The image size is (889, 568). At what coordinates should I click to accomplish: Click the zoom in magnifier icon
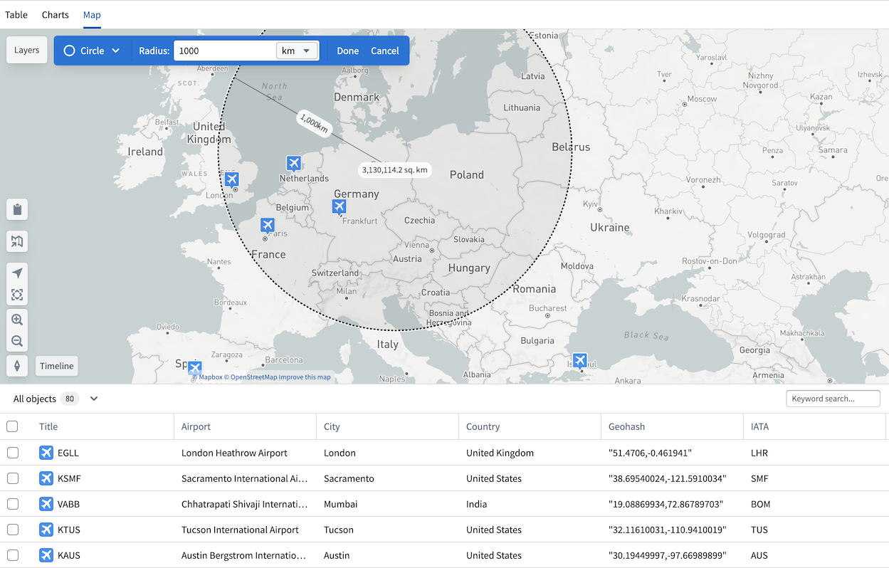pos(16,319)
